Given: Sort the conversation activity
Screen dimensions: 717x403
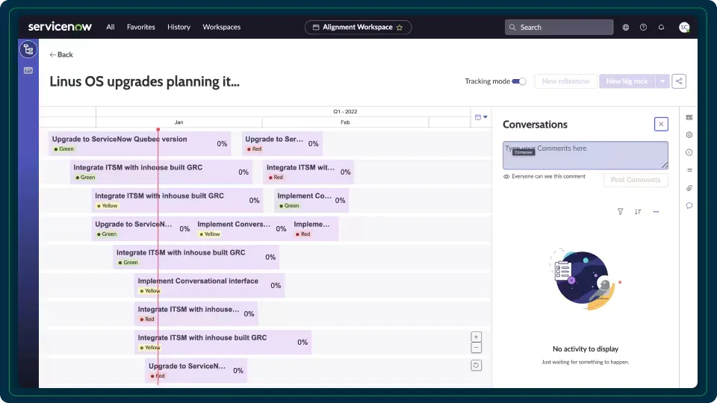Looking at the screenshot, I should [638, 211].
